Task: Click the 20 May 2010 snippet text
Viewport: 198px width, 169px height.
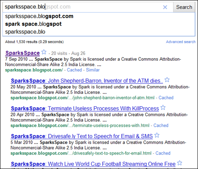Action: [100, 90]
